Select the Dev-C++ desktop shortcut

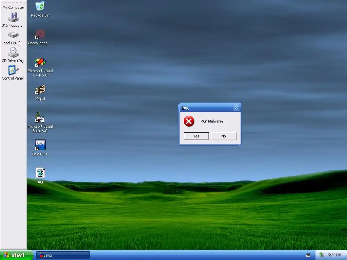pyautogui.click(x=40, y=148)
